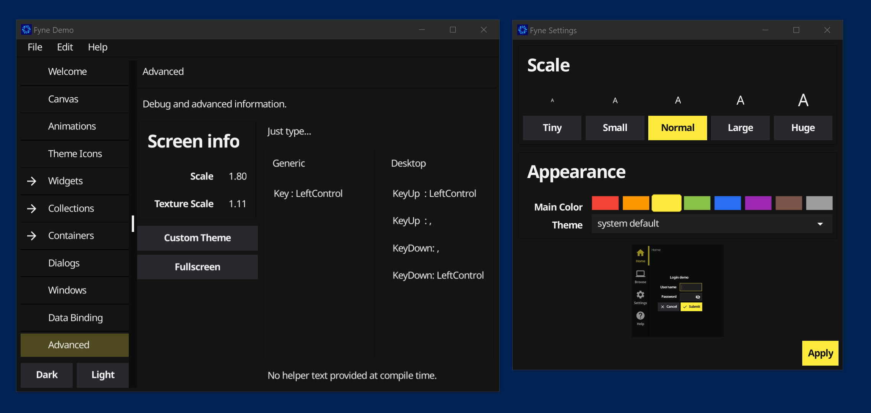This screenshot has width=871, height=413.
Task: Switch to the Light theme
Action: (x=102, y=375)
